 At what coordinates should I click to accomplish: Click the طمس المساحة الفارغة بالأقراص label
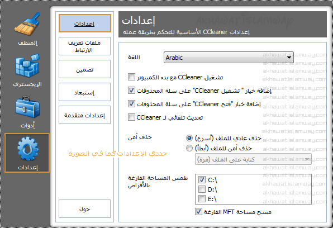(x=158, y=182)
